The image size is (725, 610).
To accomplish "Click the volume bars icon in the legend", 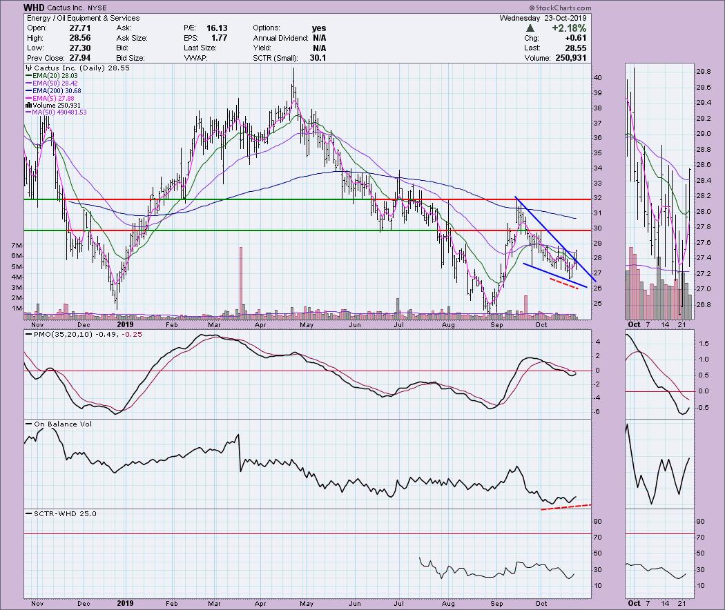I will 29,106.
